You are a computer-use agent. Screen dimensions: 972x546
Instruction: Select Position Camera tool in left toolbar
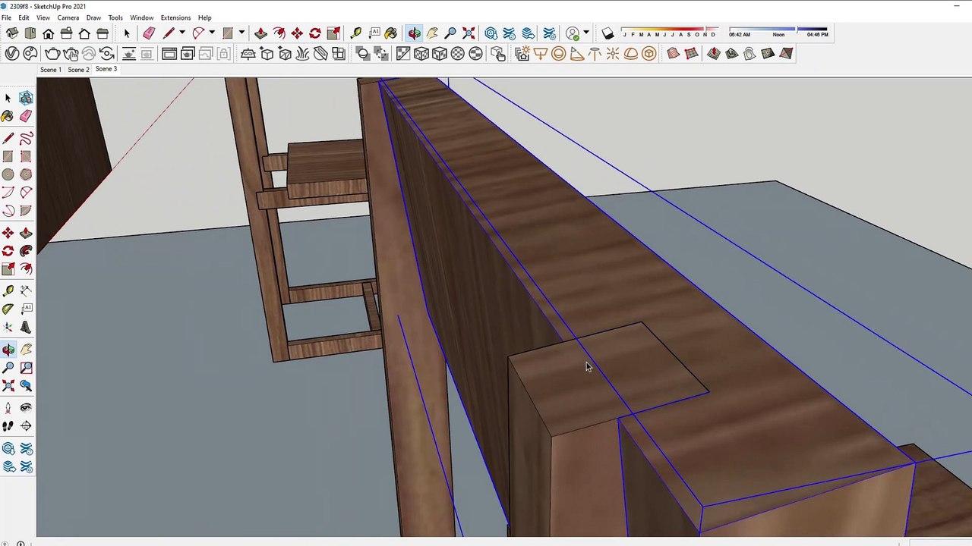coord(8,407)
